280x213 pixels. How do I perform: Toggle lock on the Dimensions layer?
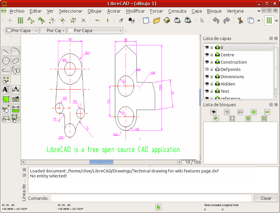coord(212,76)
